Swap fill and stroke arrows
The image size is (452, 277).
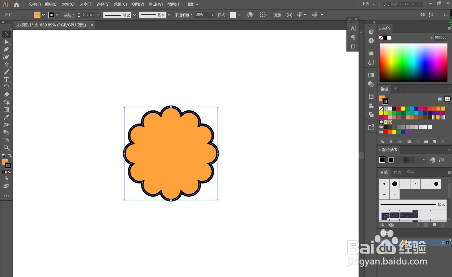click(10, 155)
